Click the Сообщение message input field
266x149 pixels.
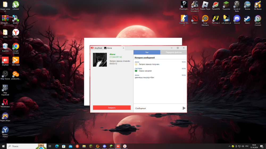tap(158, 108)
